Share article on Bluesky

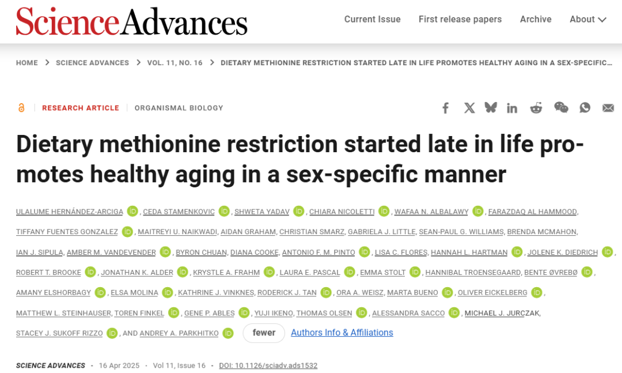(x=491, y=108)
